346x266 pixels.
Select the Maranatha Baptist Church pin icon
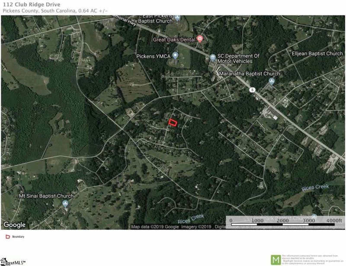pyautogui.click(x=272, y=81)
